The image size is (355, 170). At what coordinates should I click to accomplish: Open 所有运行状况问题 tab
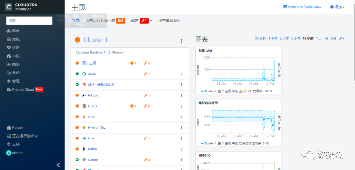[105, 21]
